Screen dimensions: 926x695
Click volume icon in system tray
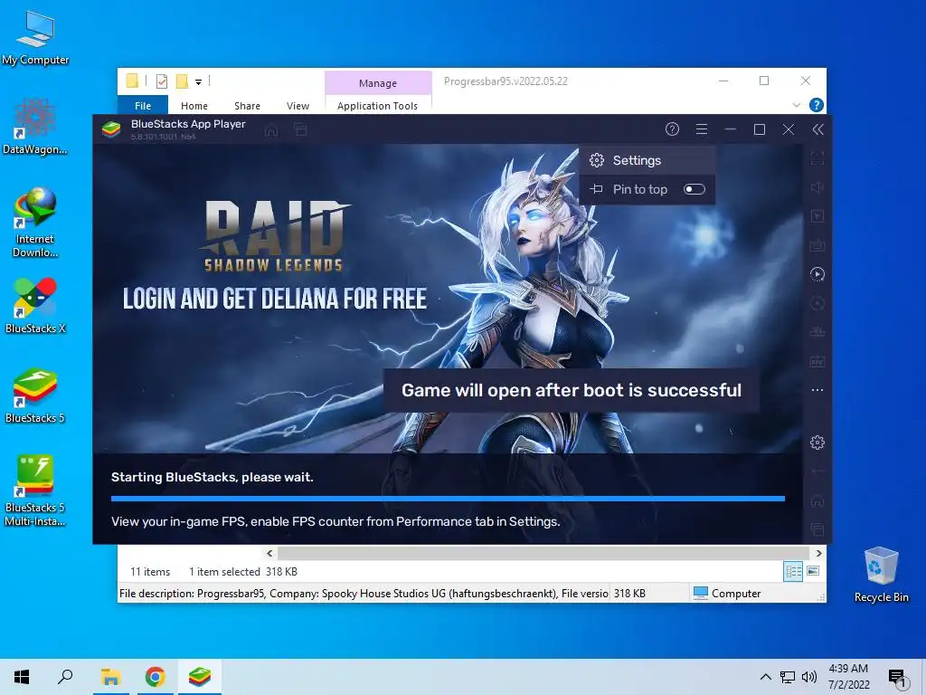coord(809,677)
